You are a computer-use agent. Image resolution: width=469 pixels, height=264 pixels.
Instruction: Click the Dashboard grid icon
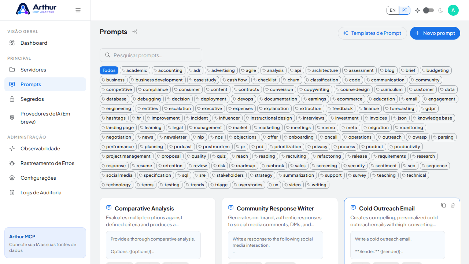click(x=12, y=43)
